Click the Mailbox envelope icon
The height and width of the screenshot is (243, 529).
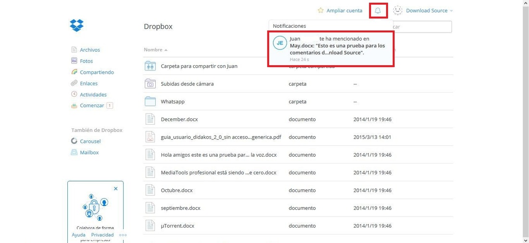(x=74, y=152)
